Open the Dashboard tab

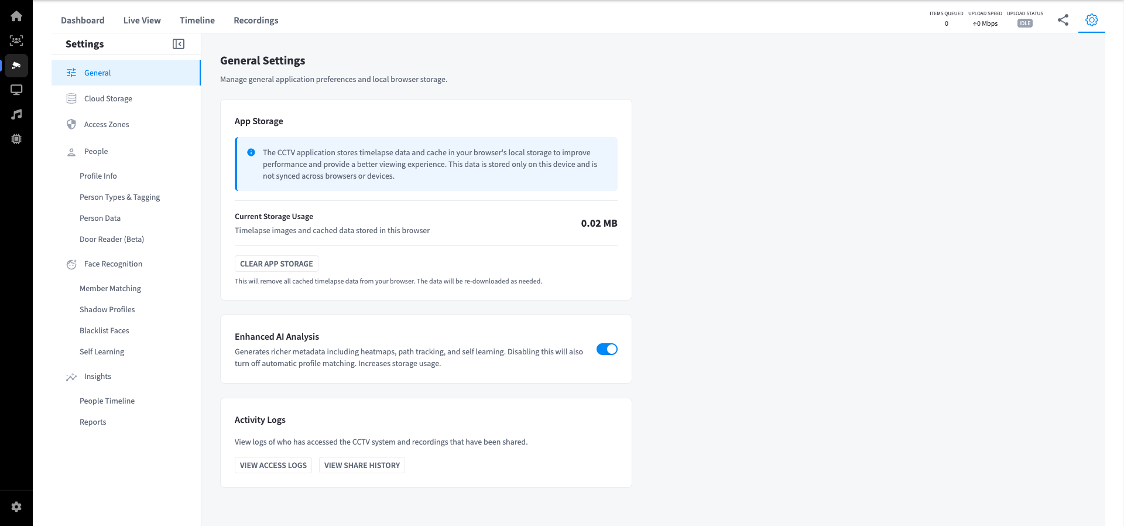tap(83, 20)
